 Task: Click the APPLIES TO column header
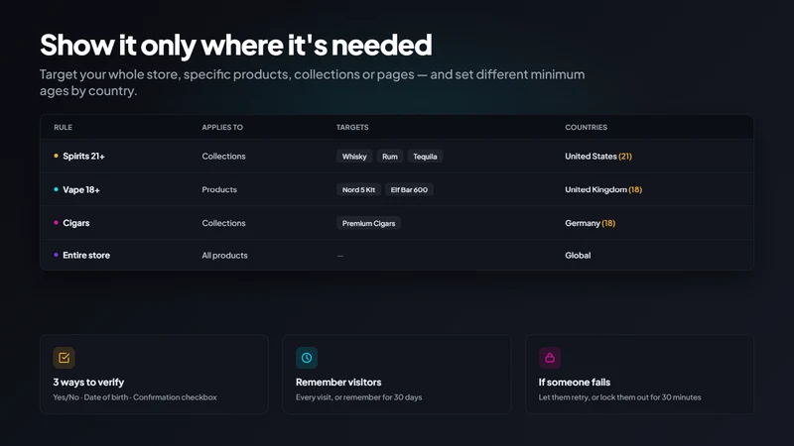tap(222, 127)
